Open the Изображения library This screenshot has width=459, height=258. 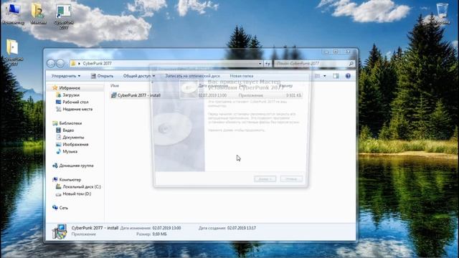click(75, 144)
